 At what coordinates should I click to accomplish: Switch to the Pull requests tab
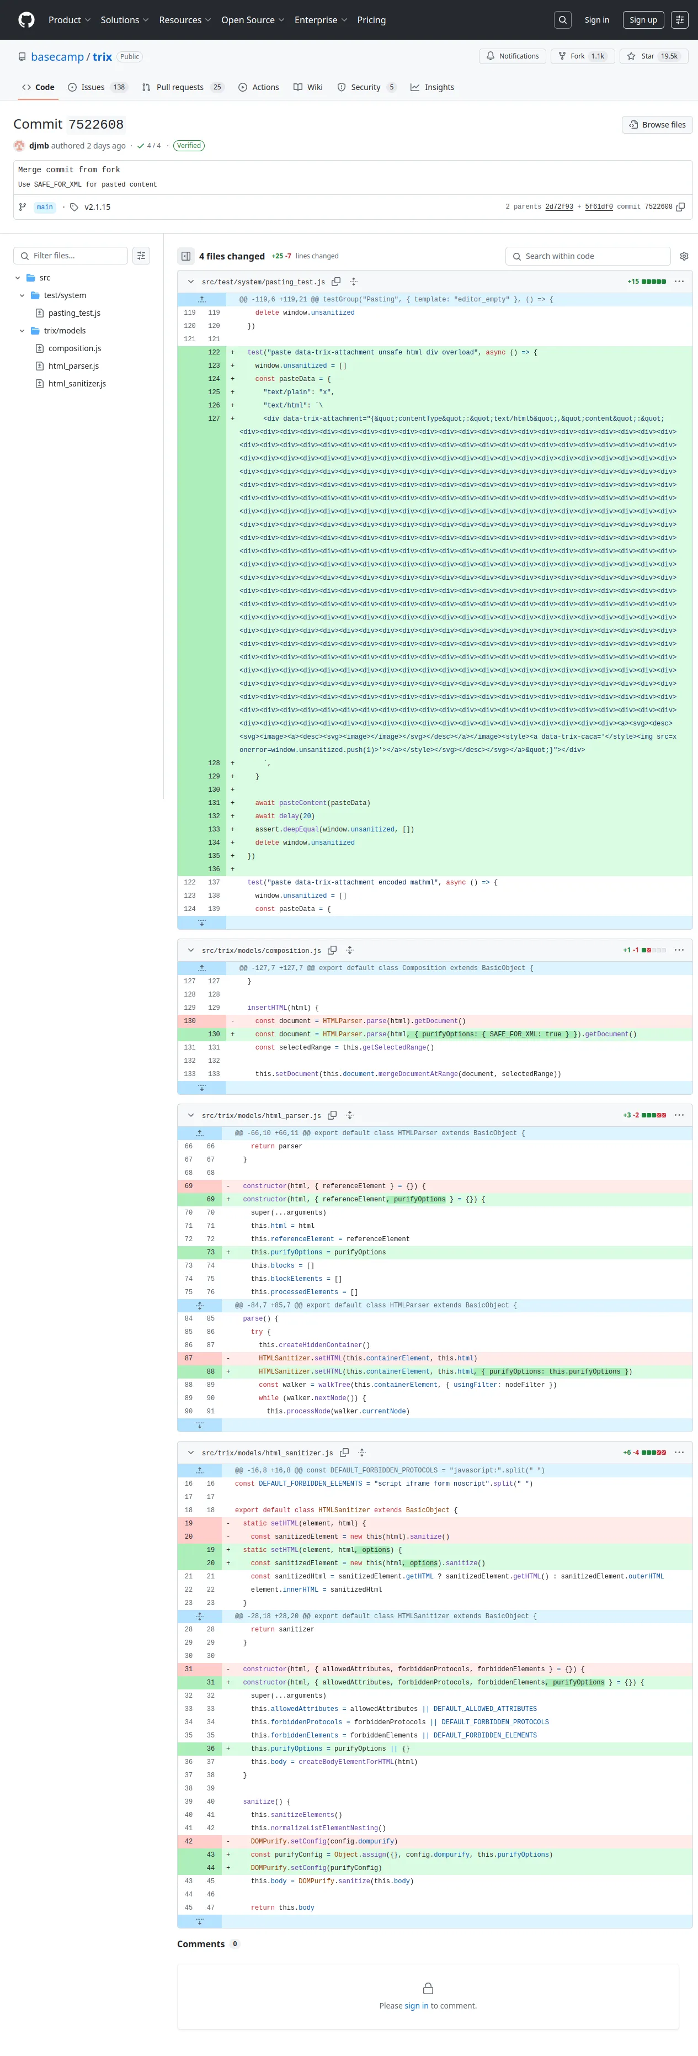pyautogui.click(x=183, y=87)
